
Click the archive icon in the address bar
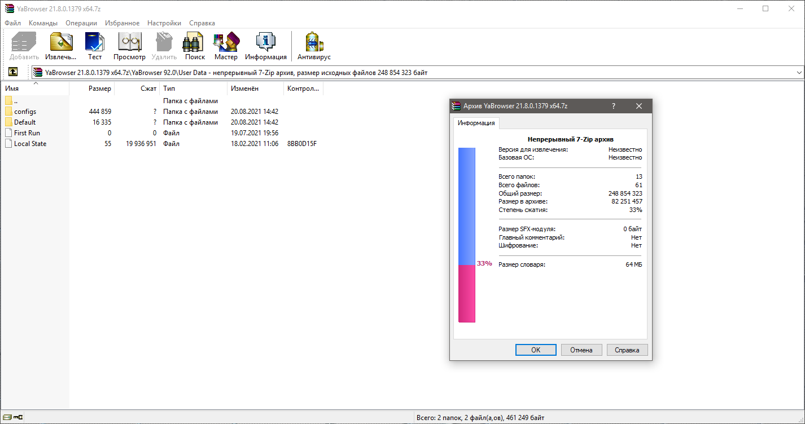[38, 72]
